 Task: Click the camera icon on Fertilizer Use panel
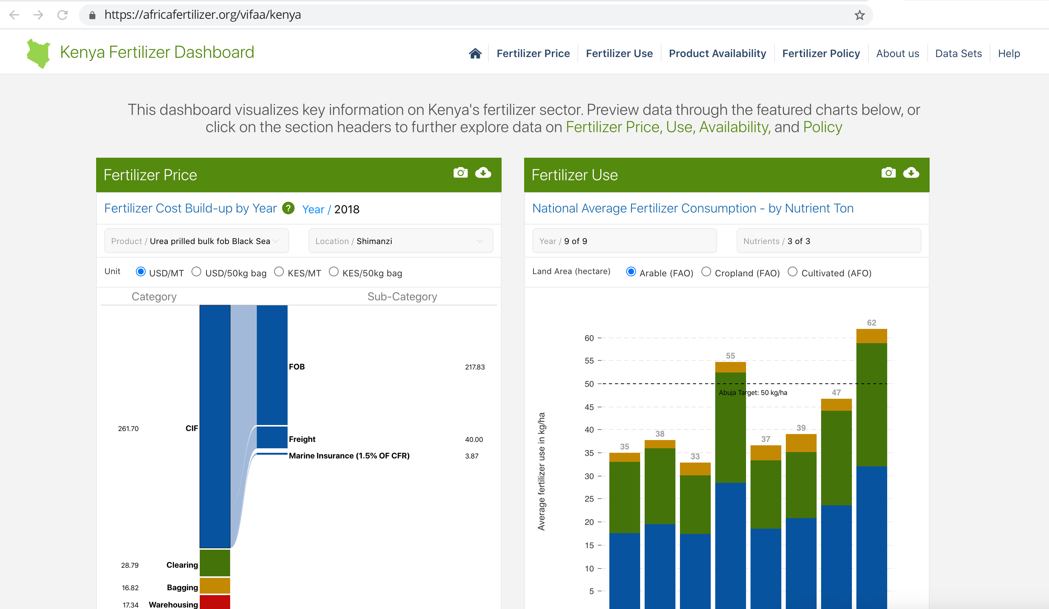[888, 173]
